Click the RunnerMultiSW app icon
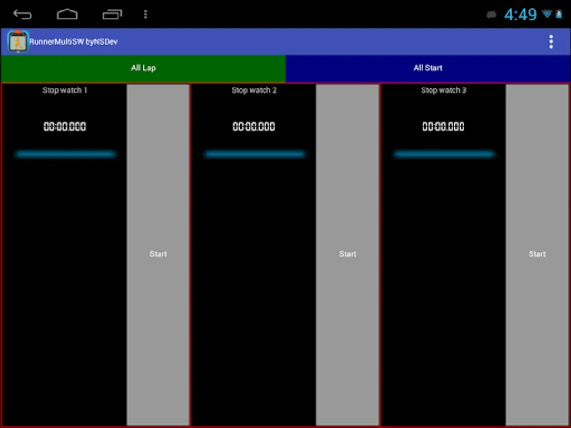This screenshot has height=428, width=571. pos(18,42)
